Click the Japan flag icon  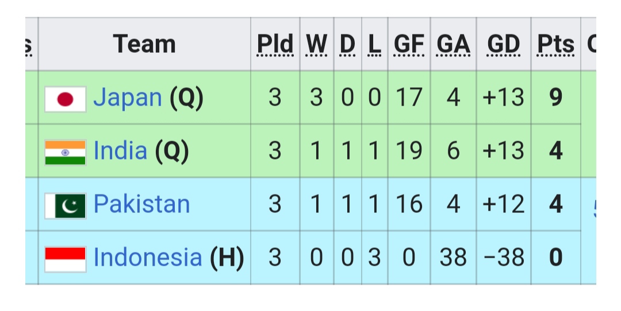point(66,99)
